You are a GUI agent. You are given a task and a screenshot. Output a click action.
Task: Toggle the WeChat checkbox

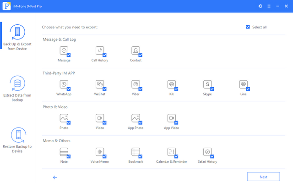click(x=104, y=89)
